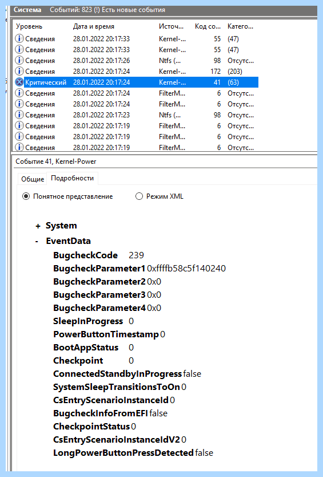Click the LongPowerButtonPressDetected label
This screenshot has width=323, height=477.
pos(123,452)
